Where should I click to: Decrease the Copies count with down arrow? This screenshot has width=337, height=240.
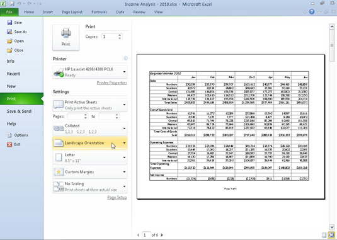click(x=120, y=38)
